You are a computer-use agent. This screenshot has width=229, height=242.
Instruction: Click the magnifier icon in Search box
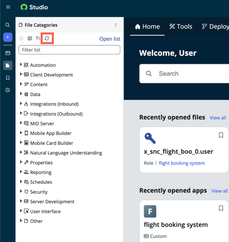click(149, 74)
